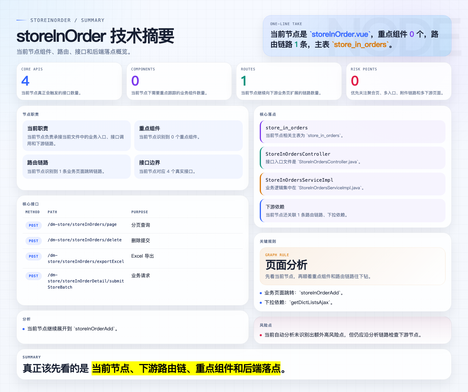Select the ROUTES card value 1
The height and width of the screenshot is (392, 468).
point(244,81)
